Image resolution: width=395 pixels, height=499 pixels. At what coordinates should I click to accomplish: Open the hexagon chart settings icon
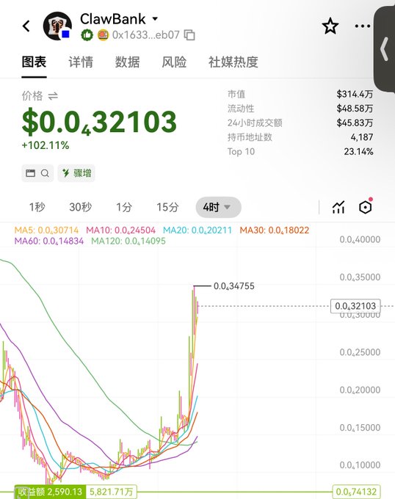click(x=366, y=206)
